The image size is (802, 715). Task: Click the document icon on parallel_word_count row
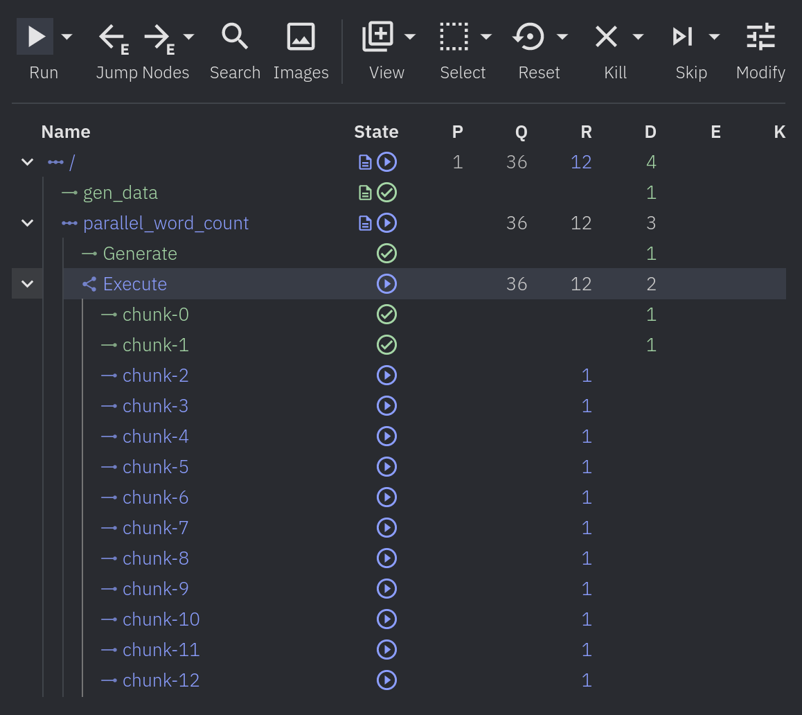click(365, 223)
